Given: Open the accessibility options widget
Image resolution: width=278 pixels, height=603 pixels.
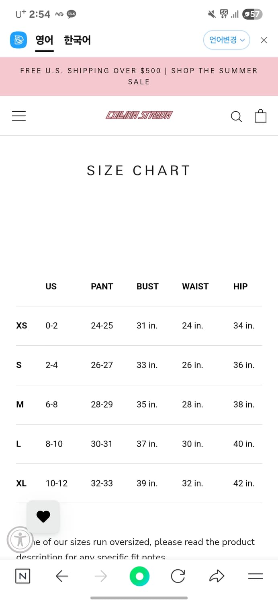Looking at the screenshot, I should pos(20,539).
